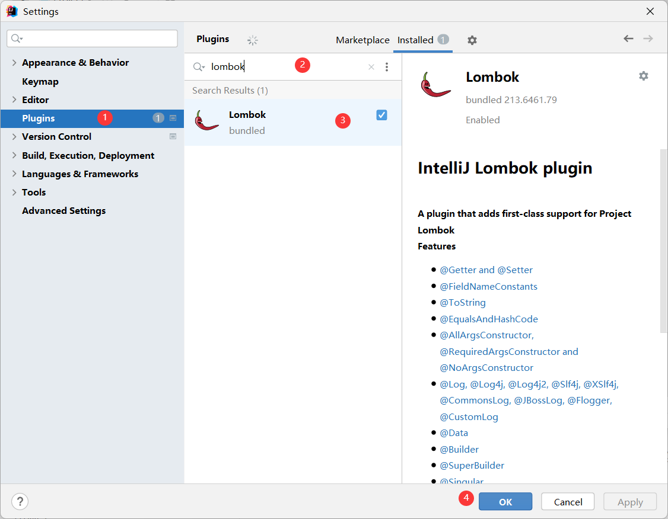668x519 pixels.
Task: Select the Lombok result row
Action: (292, 122)
